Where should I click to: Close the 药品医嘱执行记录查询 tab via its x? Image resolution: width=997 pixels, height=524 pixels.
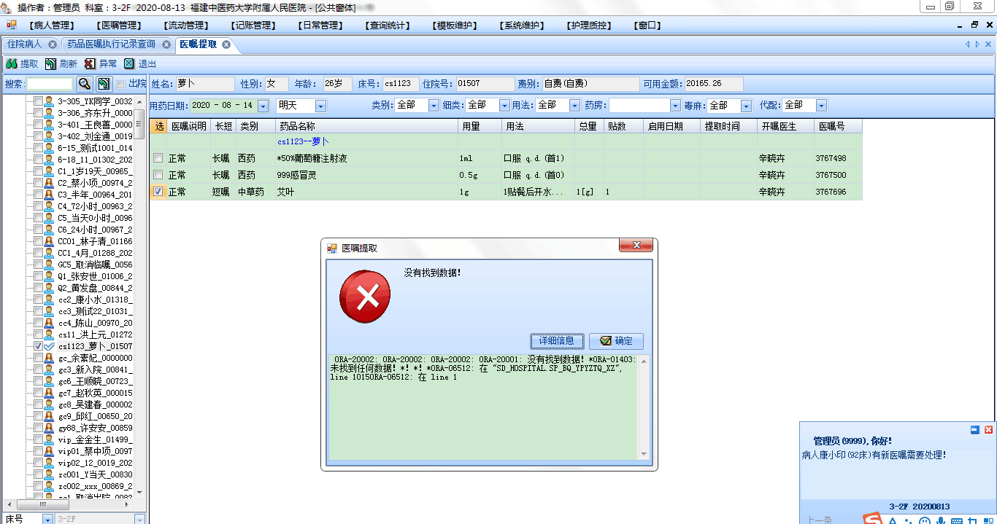(x=166, y=44)
